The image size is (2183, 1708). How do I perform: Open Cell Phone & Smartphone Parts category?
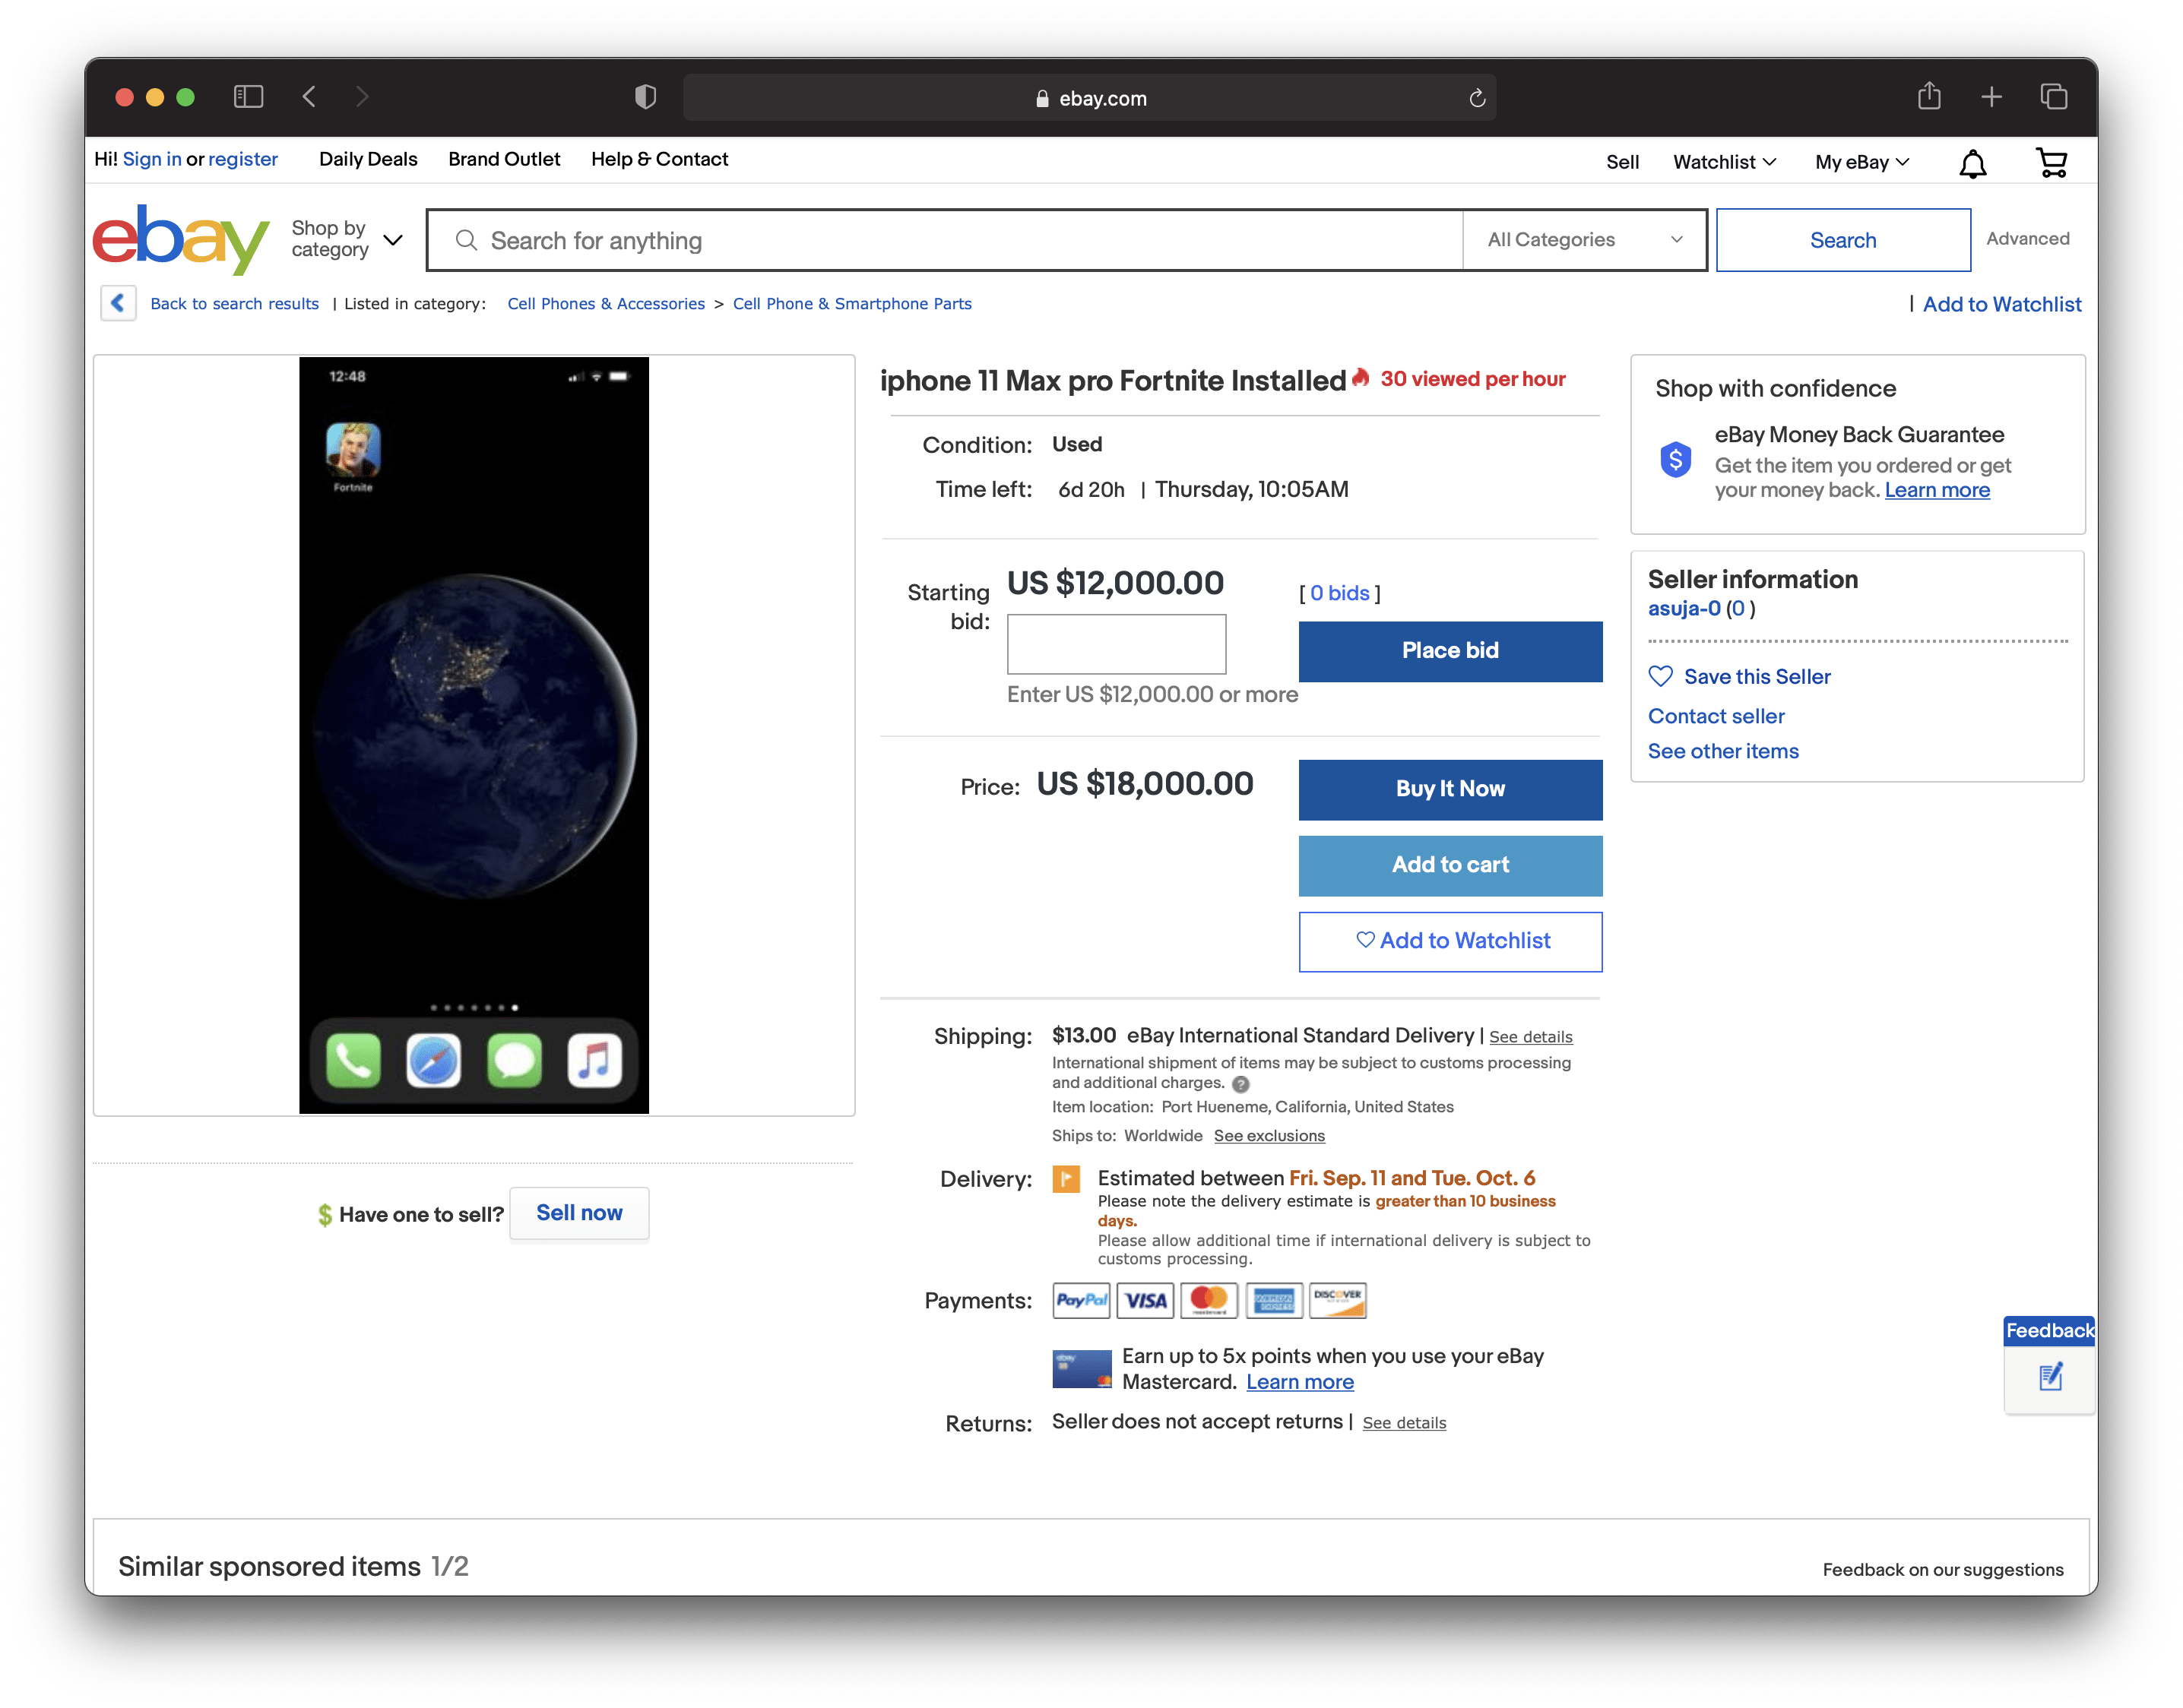[x=851, y=304]
